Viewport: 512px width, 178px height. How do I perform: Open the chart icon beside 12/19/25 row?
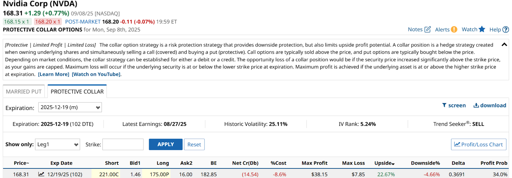[x=41, y=174]
